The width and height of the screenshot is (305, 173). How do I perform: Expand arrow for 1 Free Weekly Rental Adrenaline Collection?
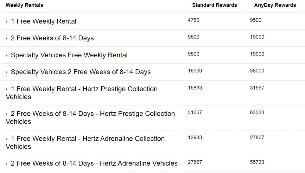(x=6, y=139)
